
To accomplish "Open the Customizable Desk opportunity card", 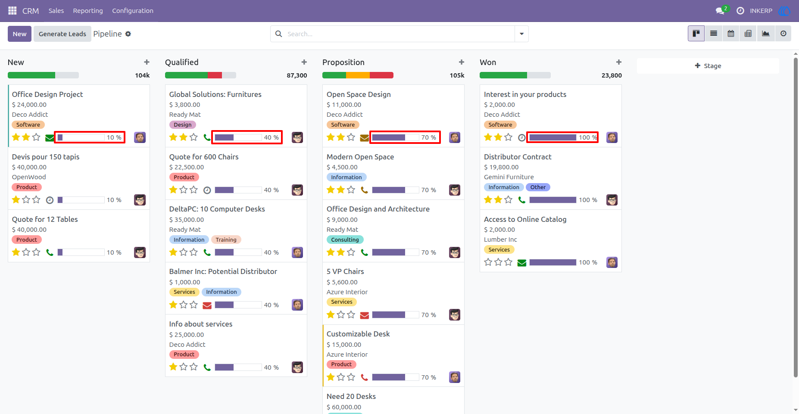I will pos(393,355).
